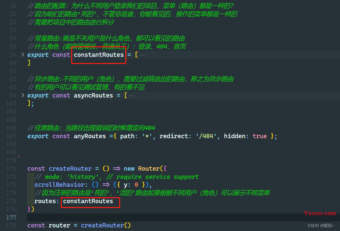
Task: Click the export keyword on line 64
Action: click(x=38, y=95)
